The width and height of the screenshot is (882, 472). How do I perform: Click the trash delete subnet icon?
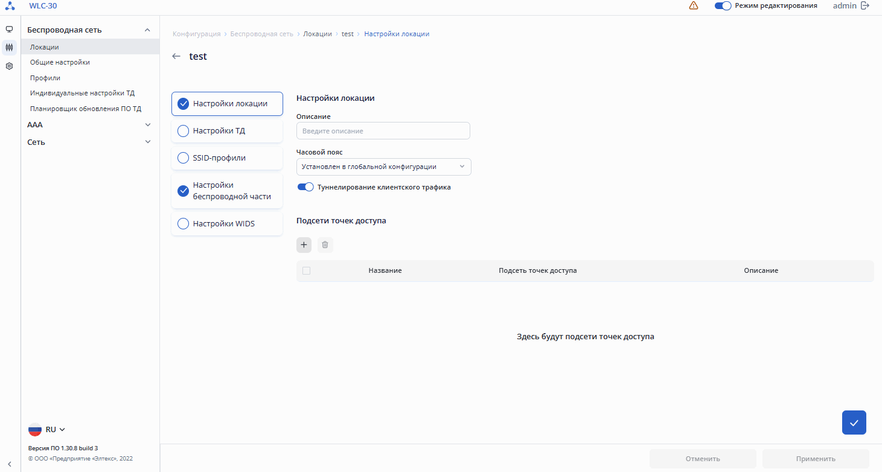click(x=325, y=244)
